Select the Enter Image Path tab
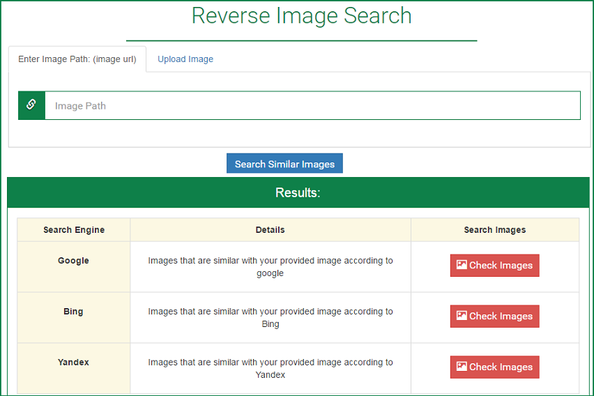 tap(77, 59)
